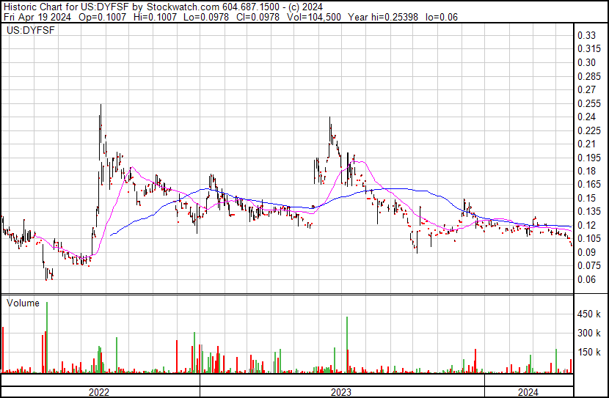The width and height of the screenshot is (609, 398).
Task: Click the tallest green volume bar in 2022
Action: coord(47,337)
